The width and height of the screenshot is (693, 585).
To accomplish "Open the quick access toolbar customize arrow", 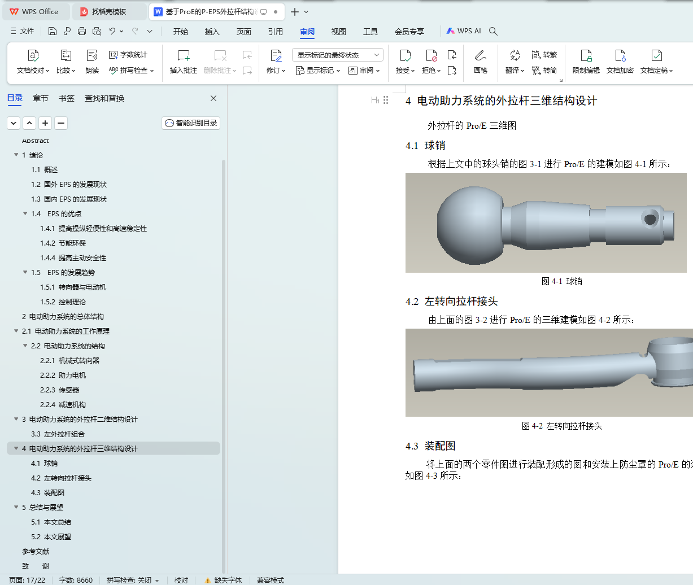I will tap(150, 31).
